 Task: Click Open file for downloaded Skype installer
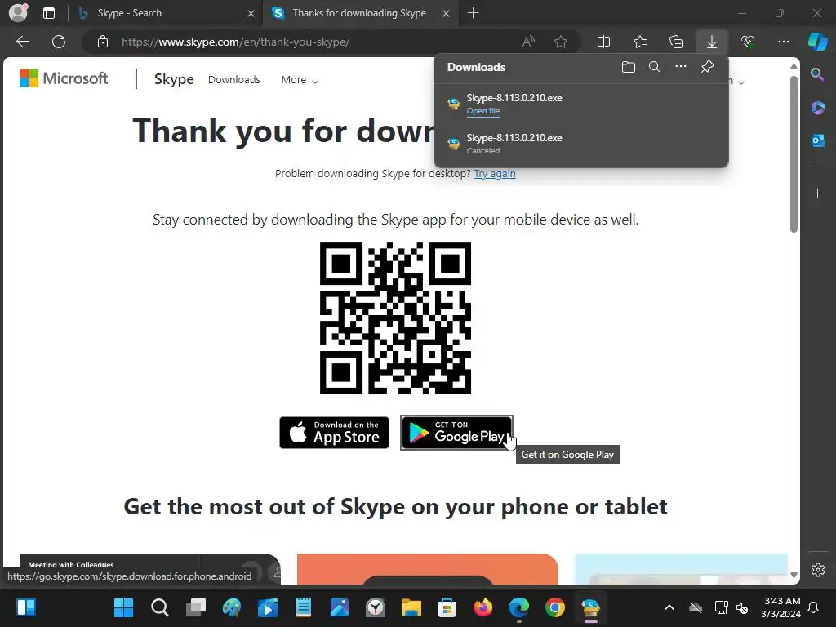tap(483, 111)
